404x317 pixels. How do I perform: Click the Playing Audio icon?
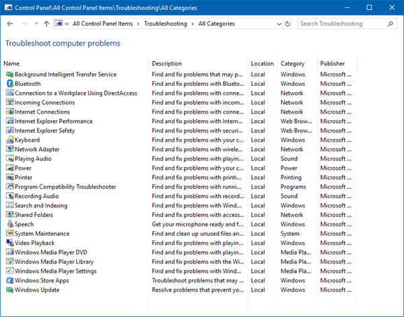[x=9, y=159]
